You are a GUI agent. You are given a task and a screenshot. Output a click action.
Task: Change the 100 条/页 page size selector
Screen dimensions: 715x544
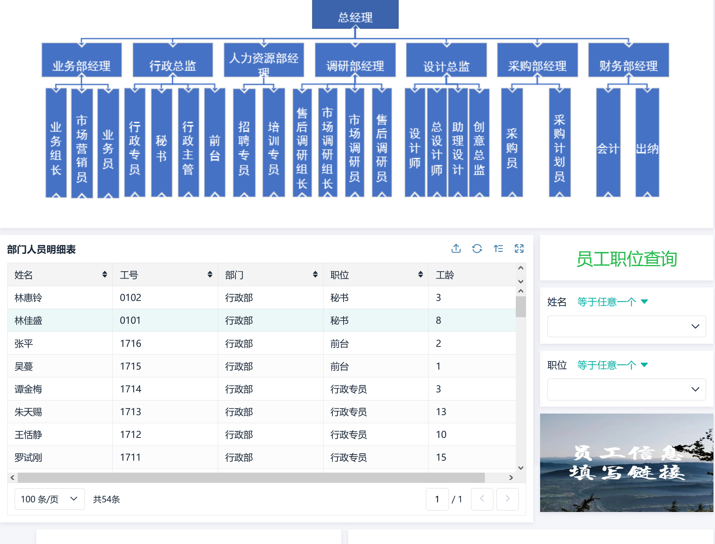(x=49, y=499)
